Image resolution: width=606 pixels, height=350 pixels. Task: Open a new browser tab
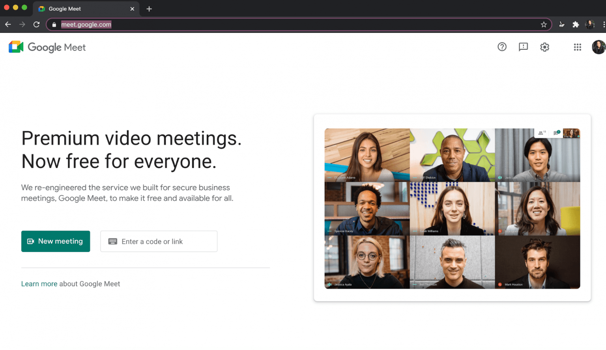[149, 9]
